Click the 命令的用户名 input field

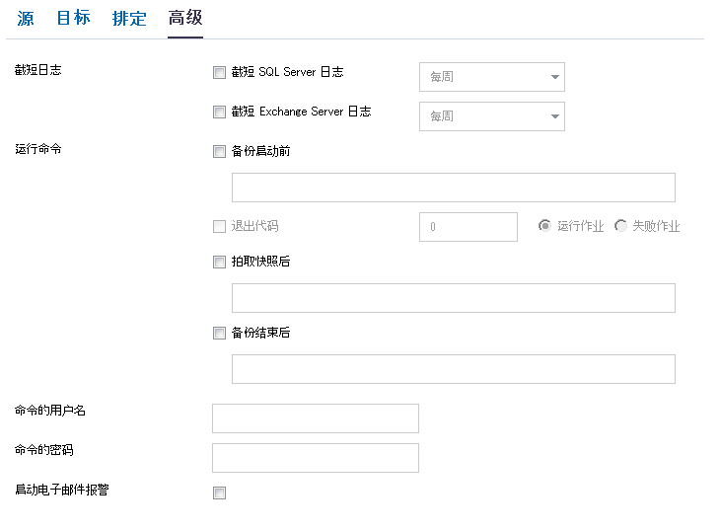pos(316,418)
